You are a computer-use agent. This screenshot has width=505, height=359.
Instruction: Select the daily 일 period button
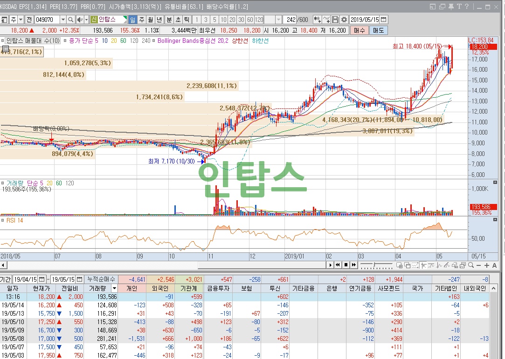point(133,20)
